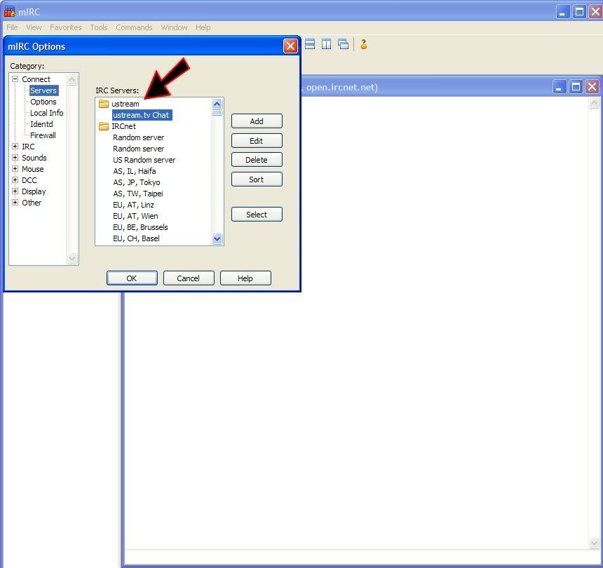Select the Sounds category label
Image resolution: width=603 pixels, height=568 pixels.
click(34, 158)
